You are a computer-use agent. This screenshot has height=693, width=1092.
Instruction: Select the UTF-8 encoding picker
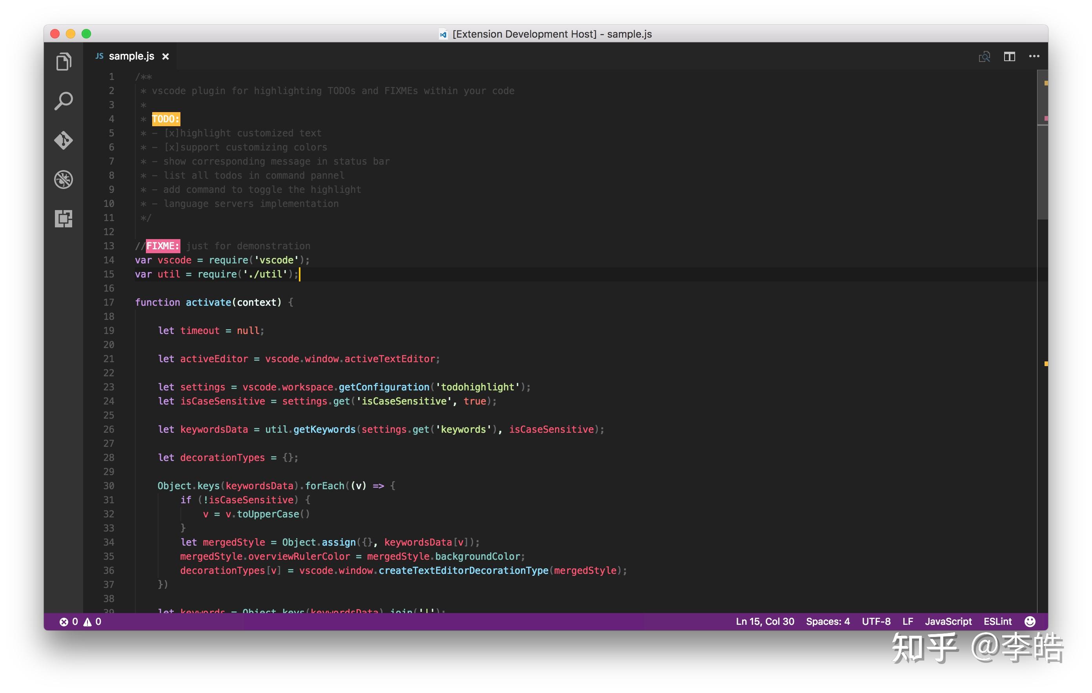(x=876, y=621)
